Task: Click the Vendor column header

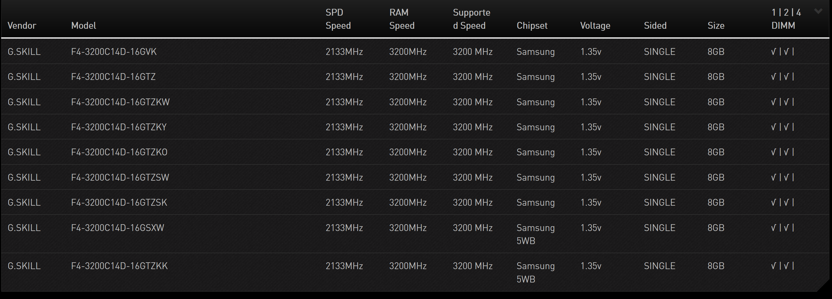Action: coord(22,26)
